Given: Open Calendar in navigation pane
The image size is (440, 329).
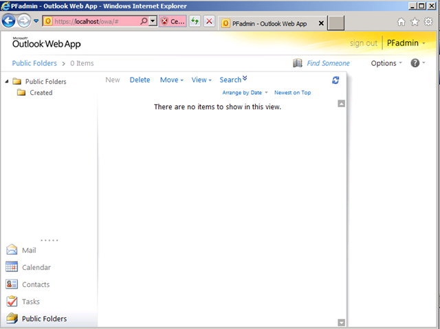Looking at the screenshot, I should click(x=28, y=267).
